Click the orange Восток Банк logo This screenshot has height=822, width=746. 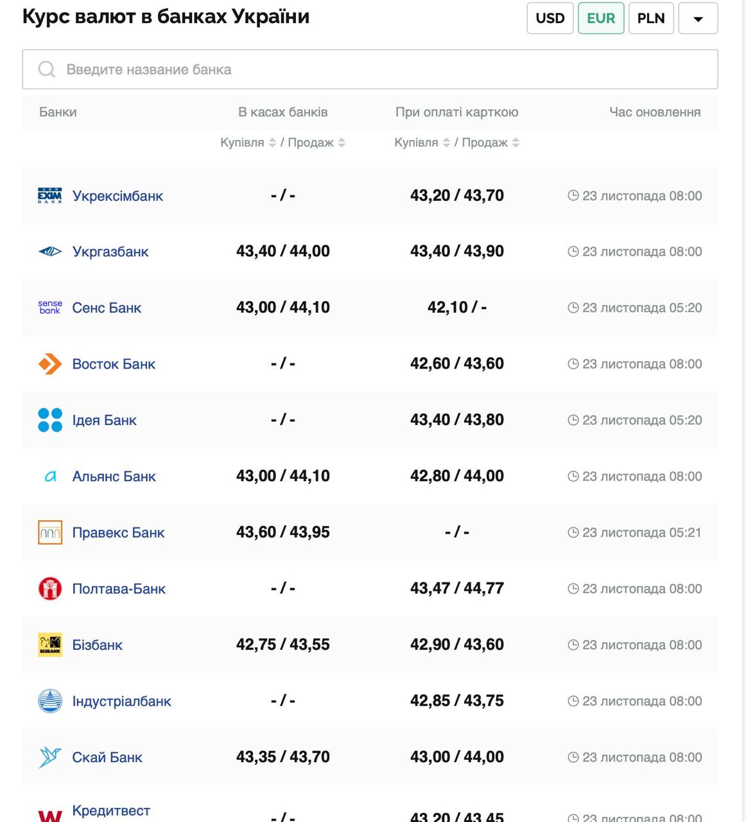[50, 364]
